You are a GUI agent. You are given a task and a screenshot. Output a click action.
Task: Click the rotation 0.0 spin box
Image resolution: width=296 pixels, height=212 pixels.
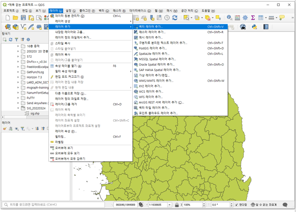222,205
